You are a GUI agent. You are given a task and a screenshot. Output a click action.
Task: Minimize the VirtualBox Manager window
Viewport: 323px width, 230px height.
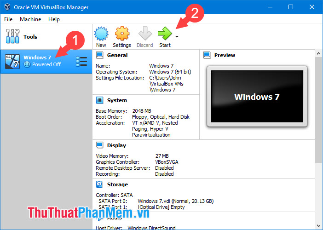tap(270, 7)
